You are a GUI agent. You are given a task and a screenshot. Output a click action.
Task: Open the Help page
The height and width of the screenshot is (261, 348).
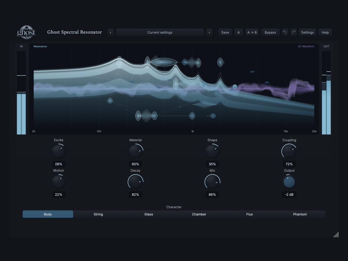click(325, 32)
